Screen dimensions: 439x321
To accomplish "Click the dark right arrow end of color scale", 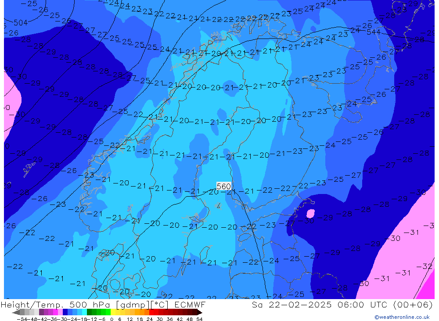I will (199, 313).
